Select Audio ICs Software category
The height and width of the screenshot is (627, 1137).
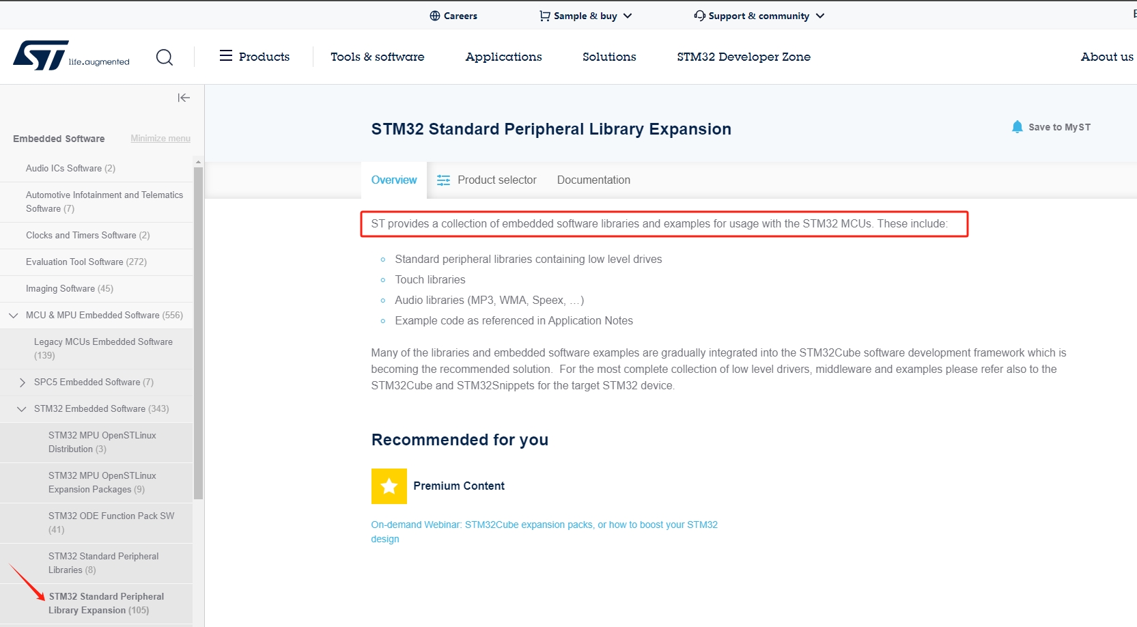(70, 168)
